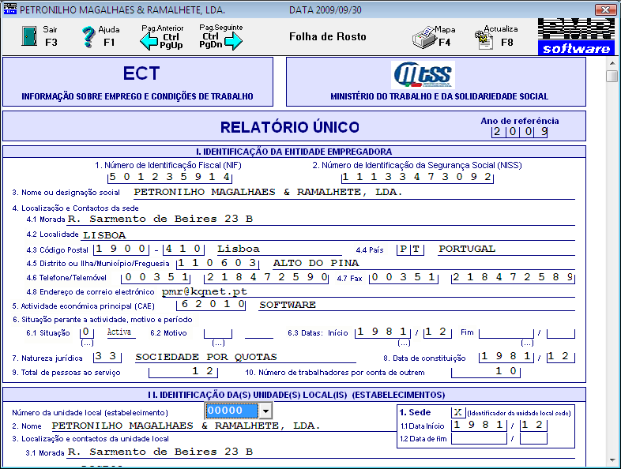Click the 6.1 Situação code field
Viewport: 621px width, 469px height.
click(87, 332)
